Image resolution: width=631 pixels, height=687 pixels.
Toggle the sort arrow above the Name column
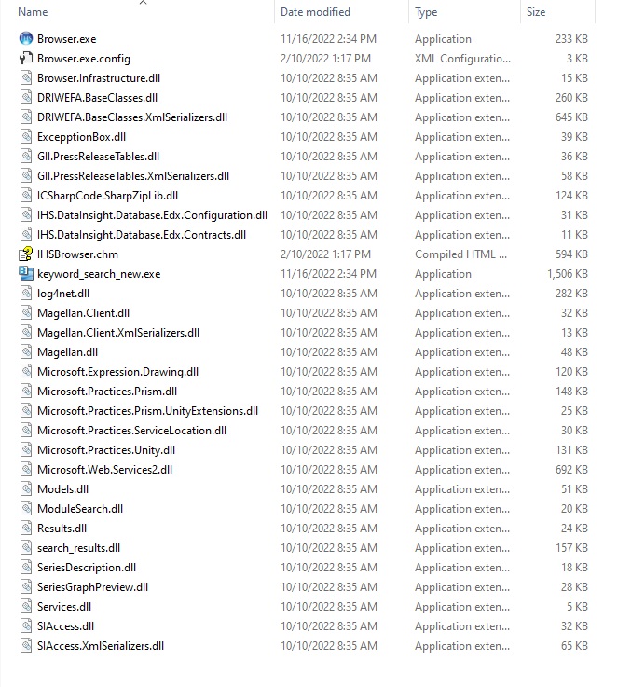click(x=143, y=3)
